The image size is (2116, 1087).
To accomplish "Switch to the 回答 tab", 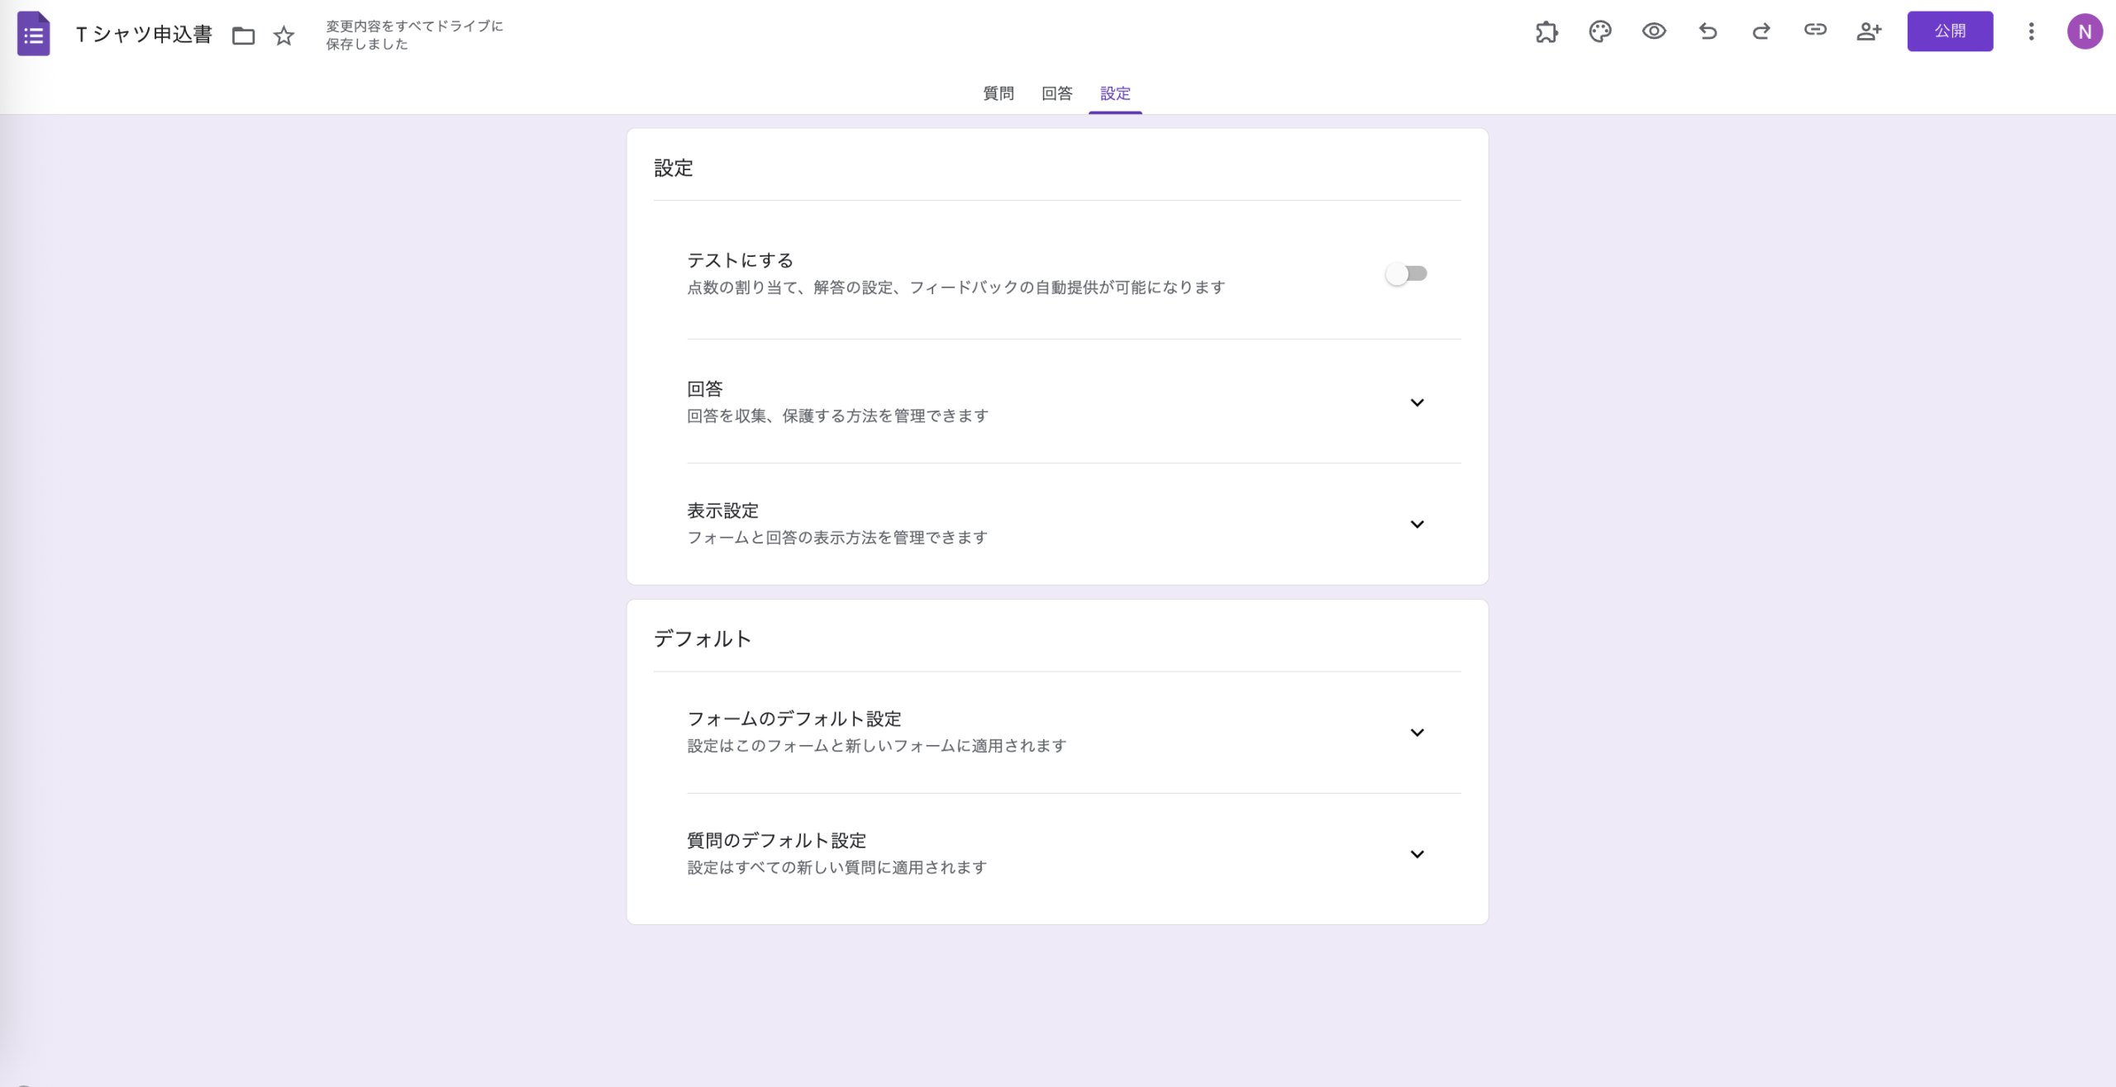I will coord(1056,93).
